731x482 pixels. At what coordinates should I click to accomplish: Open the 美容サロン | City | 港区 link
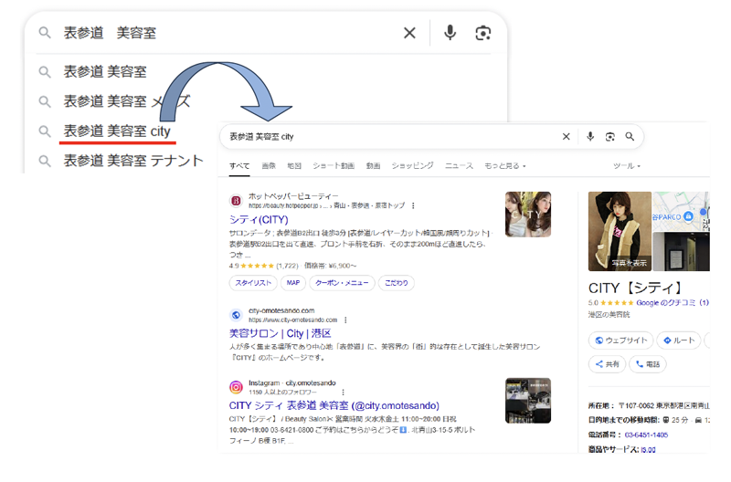[281, 333]
